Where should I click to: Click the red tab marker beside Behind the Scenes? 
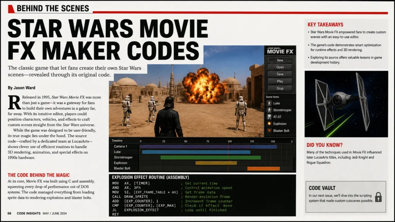point(11,9)
